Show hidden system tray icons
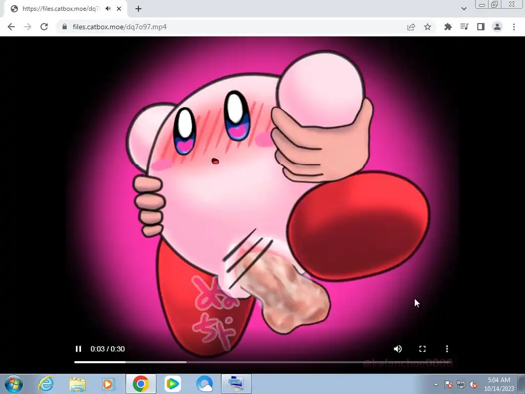The height and width of the screenshot is (394, 525). point(436,384)
